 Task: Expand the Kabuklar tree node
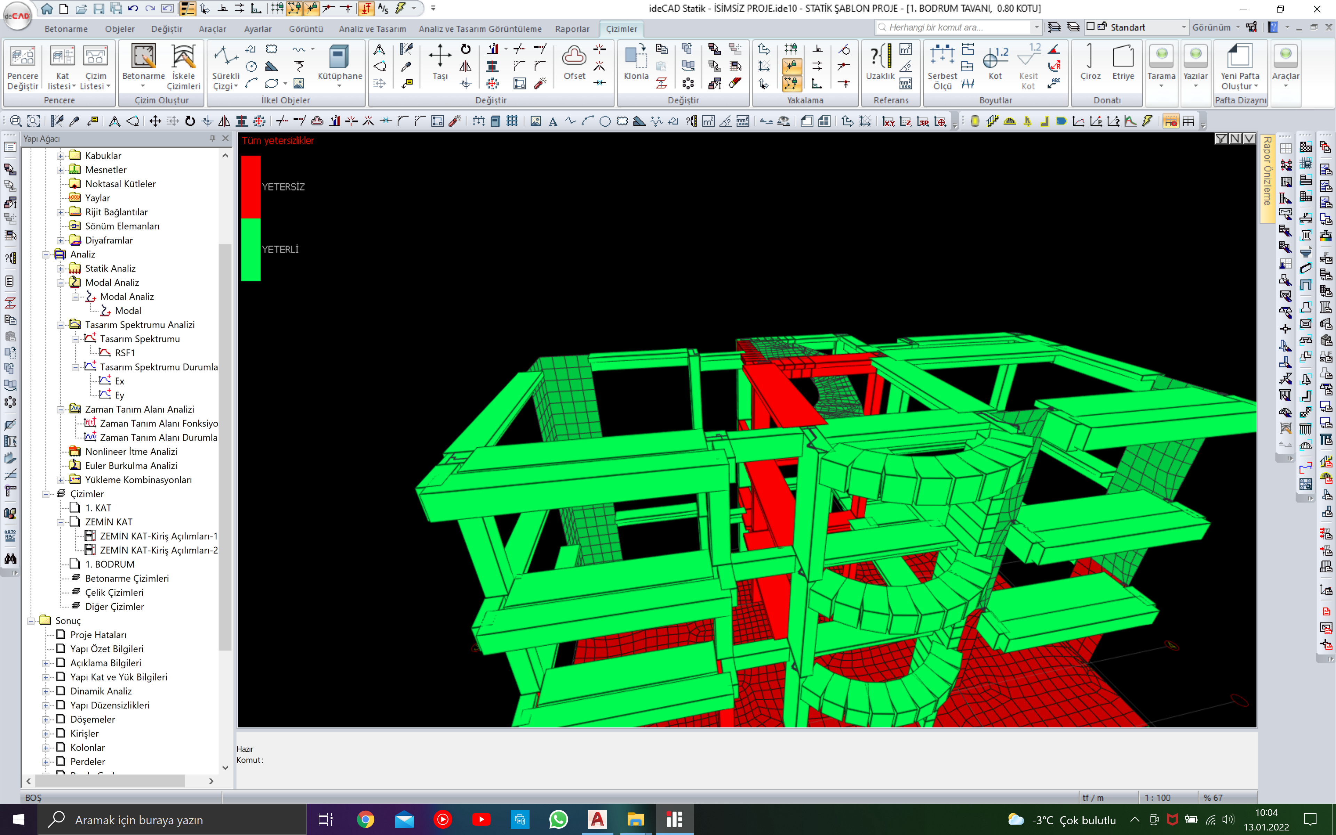(x=61, y=156)
